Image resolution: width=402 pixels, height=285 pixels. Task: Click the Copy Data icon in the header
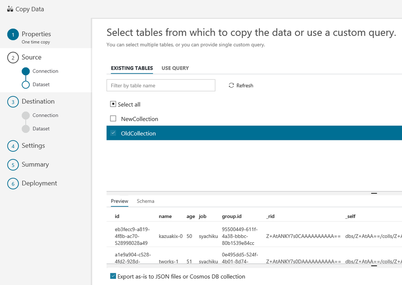point(10,9)
